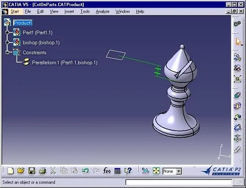Open the Formula f(x) tool
Screen dimensions: 246x188
coord(107,171)
